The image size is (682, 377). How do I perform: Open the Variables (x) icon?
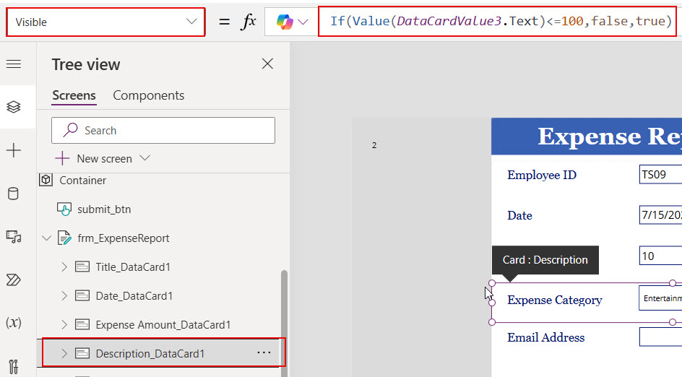point(14,323)
